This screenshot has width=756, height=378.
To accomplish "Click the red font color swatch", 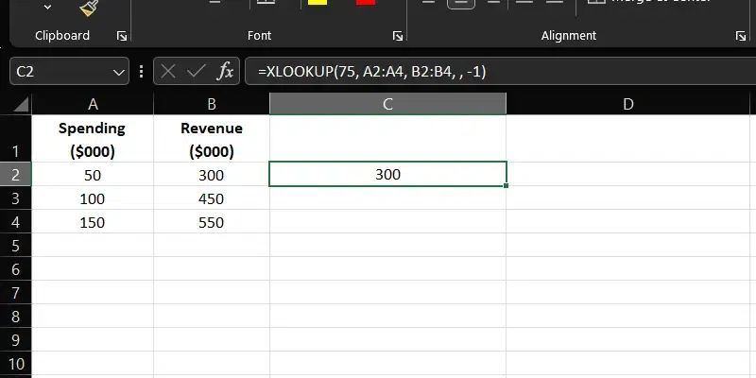I will 366,3.
